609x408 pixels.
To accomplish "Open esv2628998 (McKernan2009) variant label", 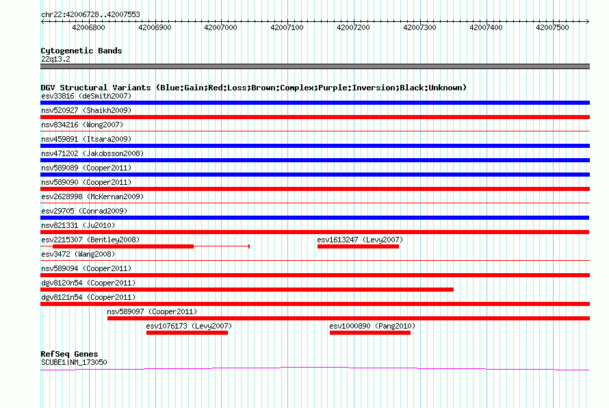I will point(92,196).
